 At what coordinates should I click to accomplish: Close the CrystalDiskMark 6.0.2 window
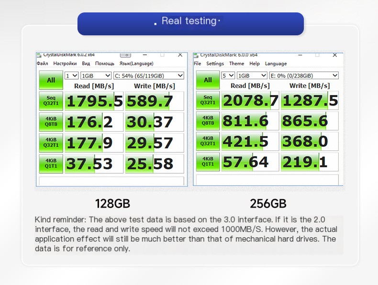[x=180, y=55]
